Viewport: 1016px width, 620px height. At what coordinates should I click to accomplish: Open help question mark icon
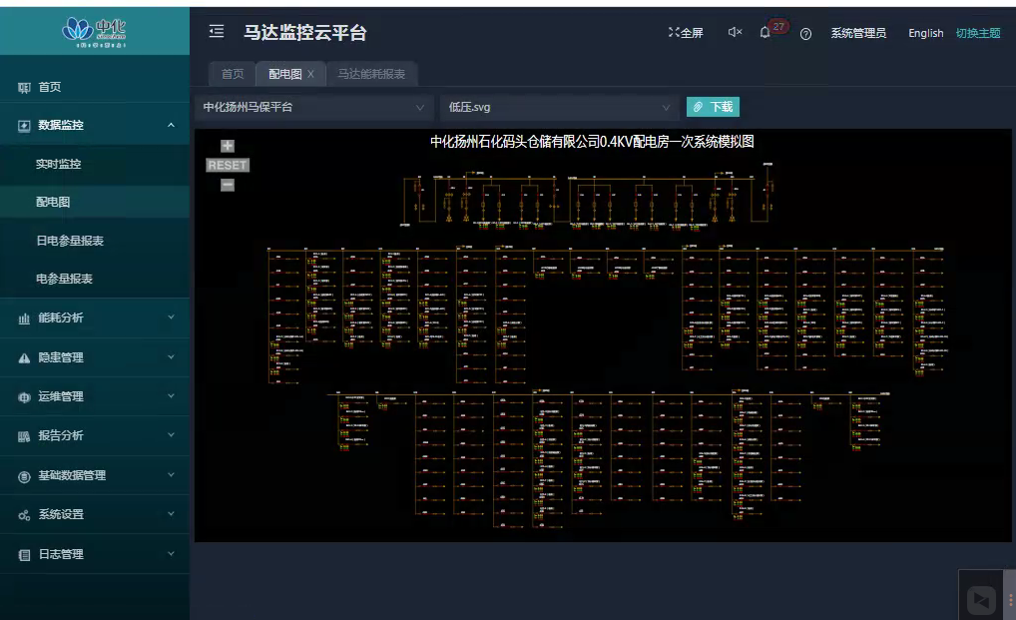pyautogui.click(x=805, y=34)
